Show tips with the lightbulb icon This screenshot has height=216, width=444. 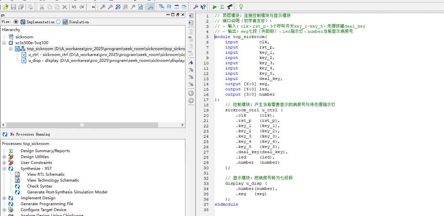pyautogui.click(x=241, y=7)
